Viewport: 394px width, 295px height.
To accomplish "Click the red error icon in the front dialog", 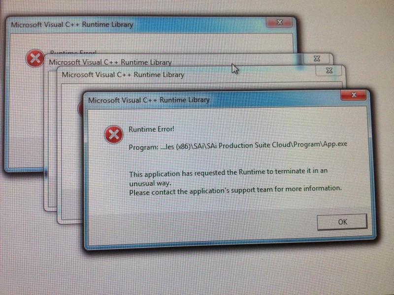I will click(x=114, y=134).
